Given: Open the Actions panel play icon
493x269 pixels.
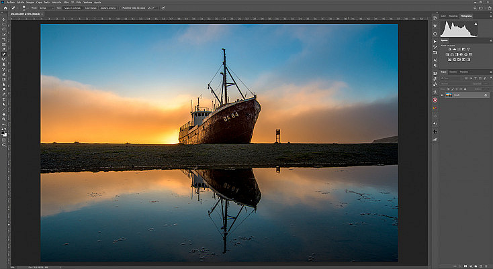Looking at the screenshot, I should pos(435,42).
